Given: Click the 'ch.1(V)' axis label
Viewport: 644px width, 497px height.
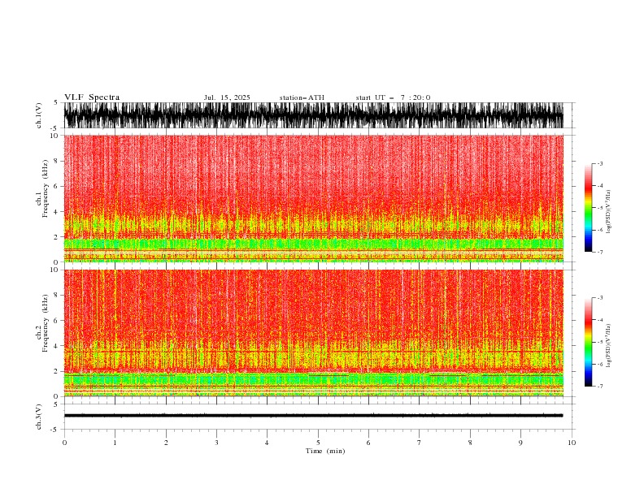Looking at the screenshot, I should [39, 115].
